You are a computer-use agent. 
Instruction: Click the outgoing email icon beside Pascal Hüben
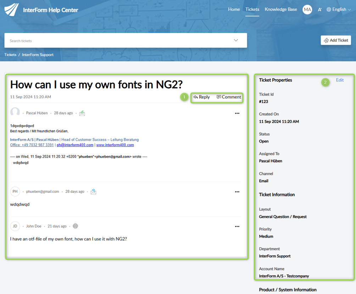coord(82,113)
